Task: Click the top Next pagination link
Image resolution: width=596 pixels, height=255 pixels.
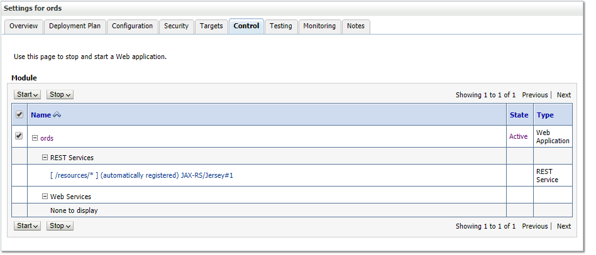Action: tap(563, 95)
